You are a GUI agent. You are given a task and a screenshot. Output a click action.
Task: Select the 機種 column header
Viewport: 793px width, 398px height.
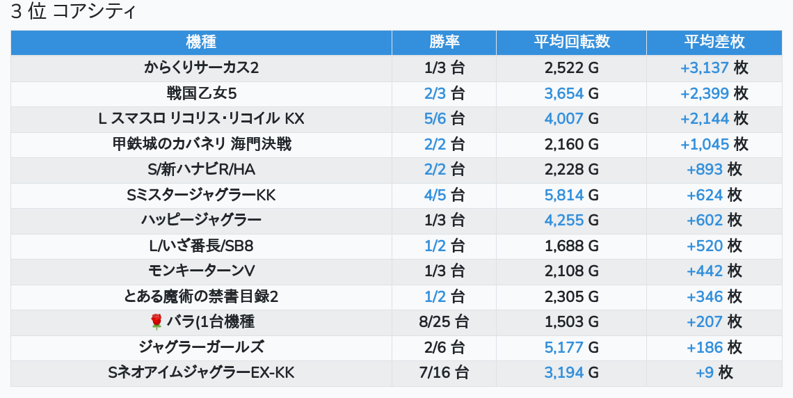pos(201,42)
